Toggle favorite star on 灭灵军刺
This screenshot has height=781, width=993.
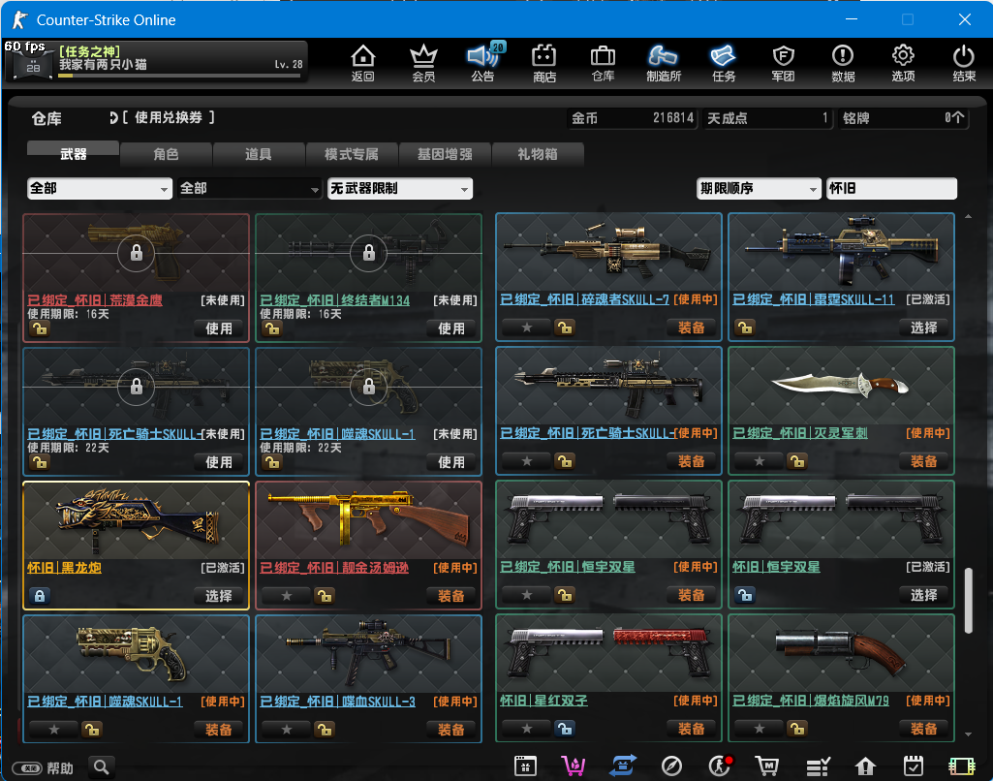point(759,461)
